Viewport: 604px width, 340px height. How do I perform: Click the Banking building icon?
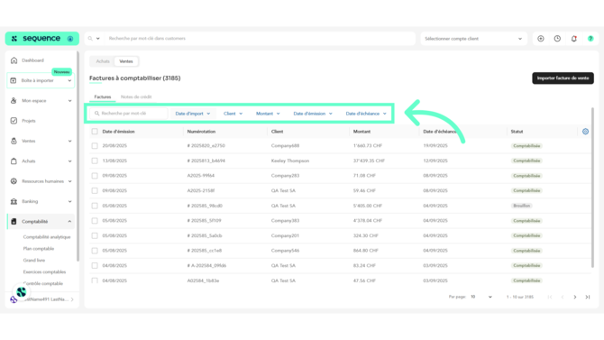(x=14, y=201)
